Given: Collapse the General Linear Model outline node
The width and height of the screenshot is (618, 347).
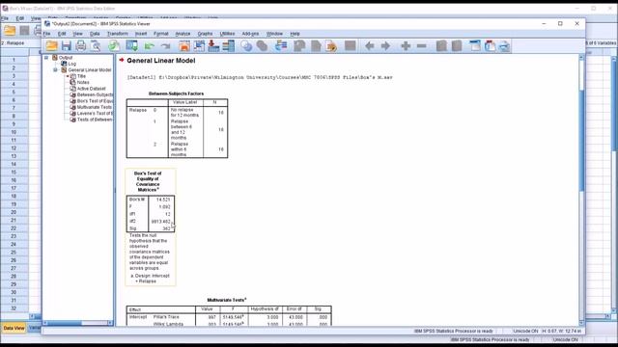Looking at the screenshot, I should point(55,69).
